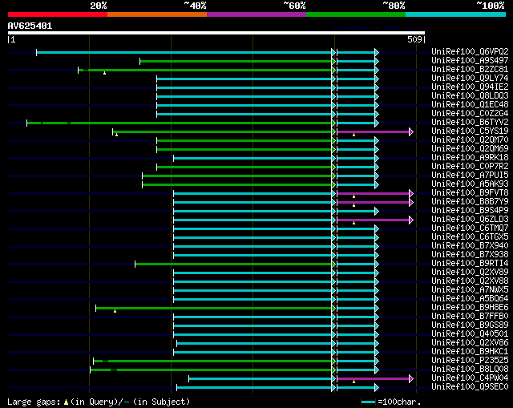This screenshot has width=513, height=408.
Task: Select the UniRef100_Q8LDQ3 hit
Action: (x=470, y=96)
